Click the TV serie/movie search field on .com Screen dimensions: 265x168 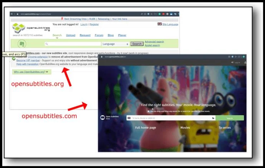point(171,118)
